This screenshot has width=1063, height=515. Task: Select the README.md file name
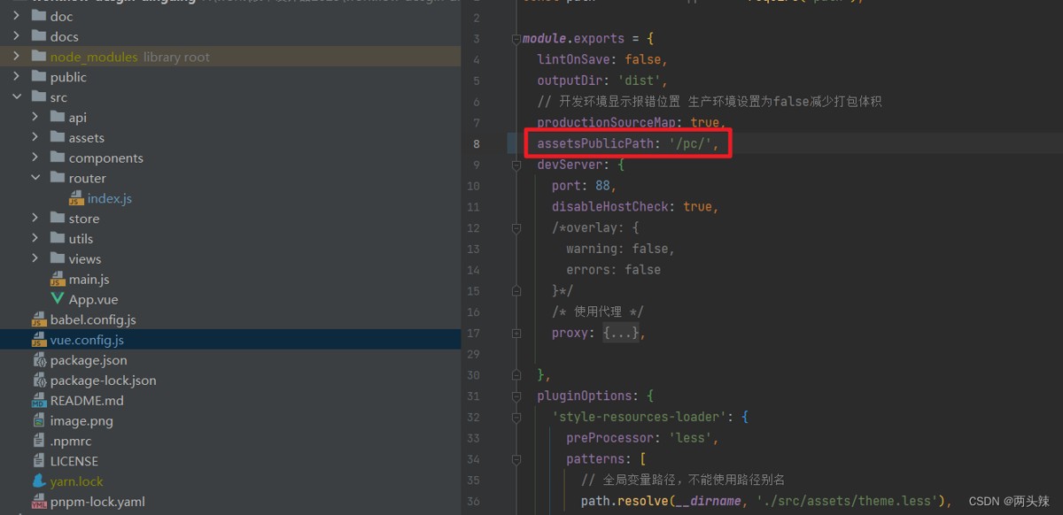[87, 401]
